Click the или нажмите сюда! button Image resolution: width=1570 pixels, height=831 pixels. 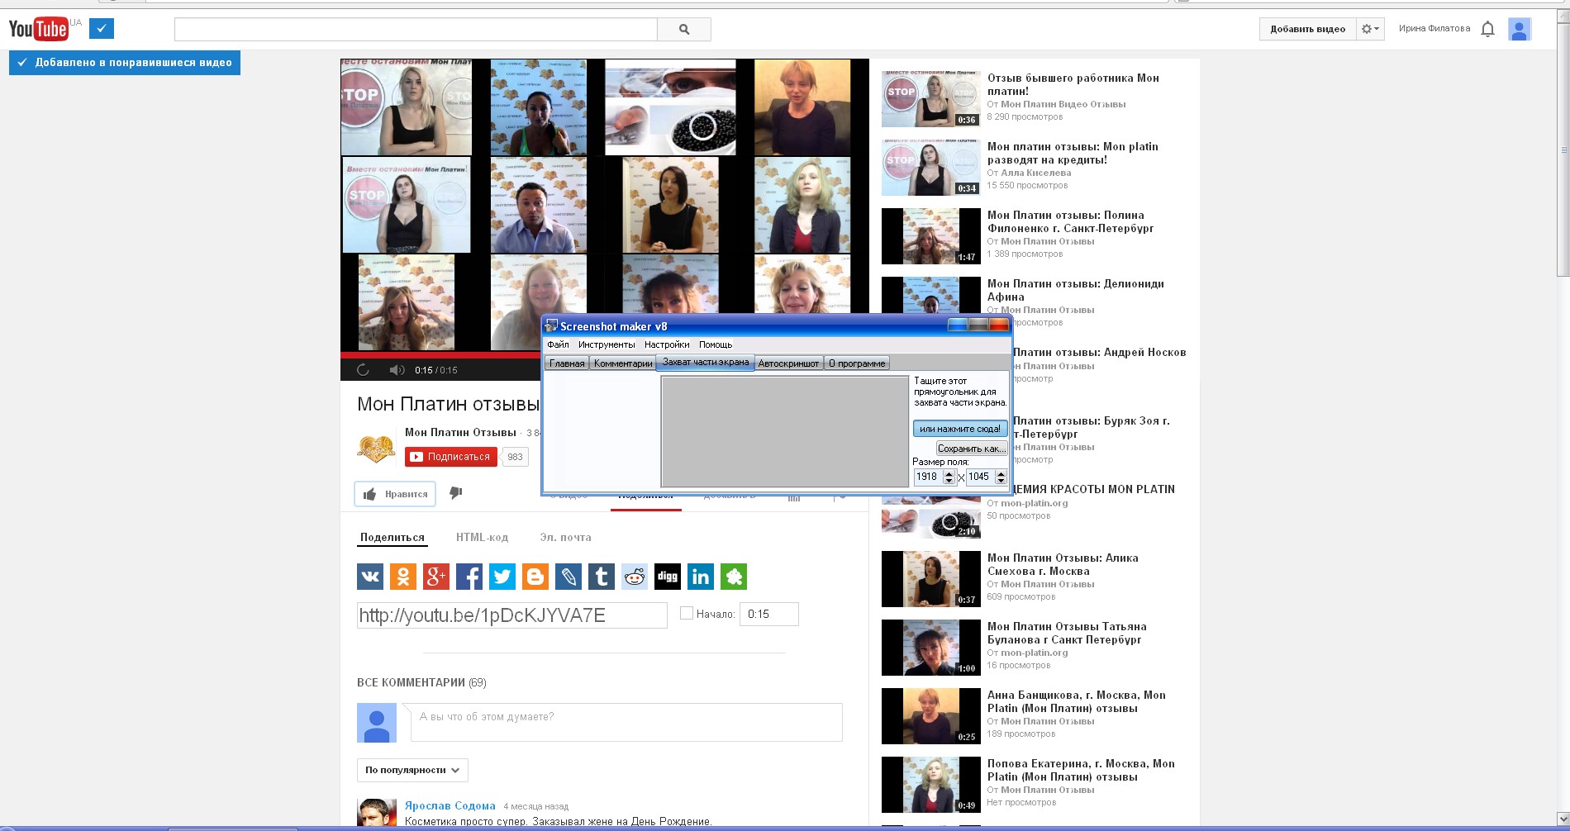coord(959,429)
